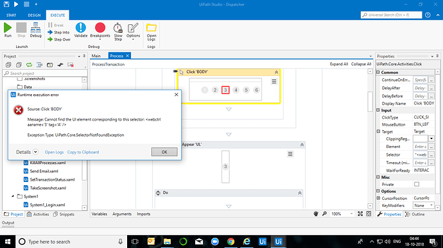Click the Break debug control
The height and width of the screenshot is (248, 443).
(x=56, y=25)
